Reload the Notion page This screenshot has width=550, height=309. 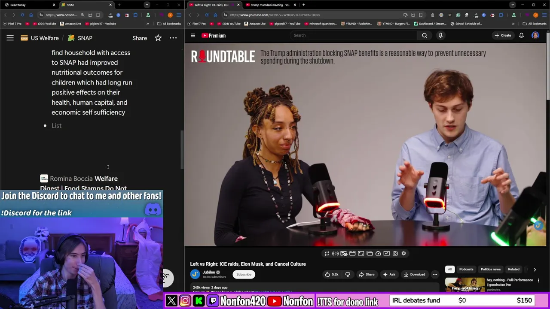[x=22, y=15]
